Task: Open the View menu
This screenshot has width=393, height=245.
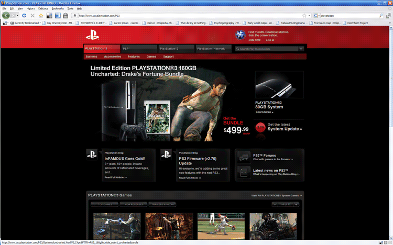Action: (x=20, y=8)
